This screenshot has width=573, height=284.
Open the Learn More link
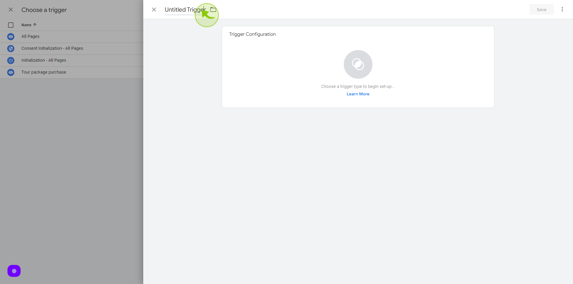pos(358,94)
